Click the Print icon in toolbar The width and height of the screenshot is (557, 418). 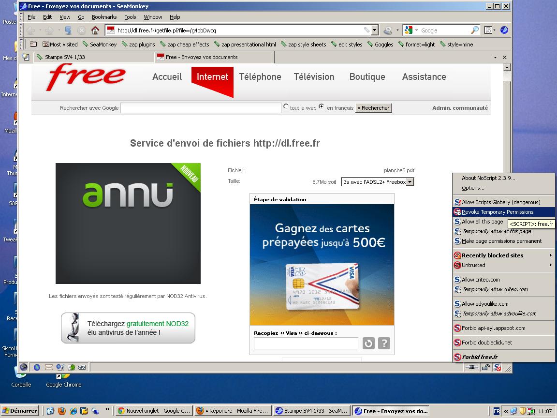(x=388, y=30)
